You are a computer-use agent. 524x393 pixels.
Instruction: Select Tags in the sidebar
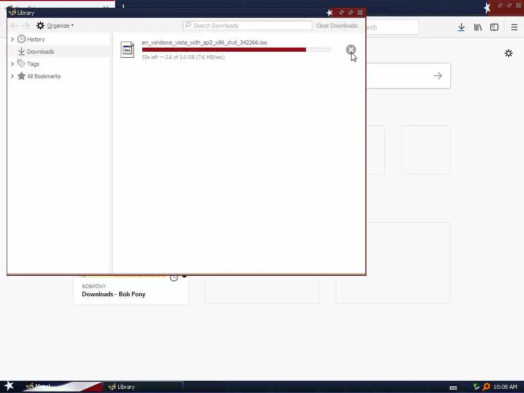pyautogui.click(x=33, y=64)
